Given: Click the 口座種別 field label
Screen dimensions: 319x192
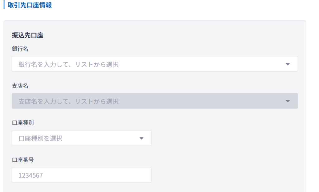Looking at the screenshot, I should click(23, 123).
